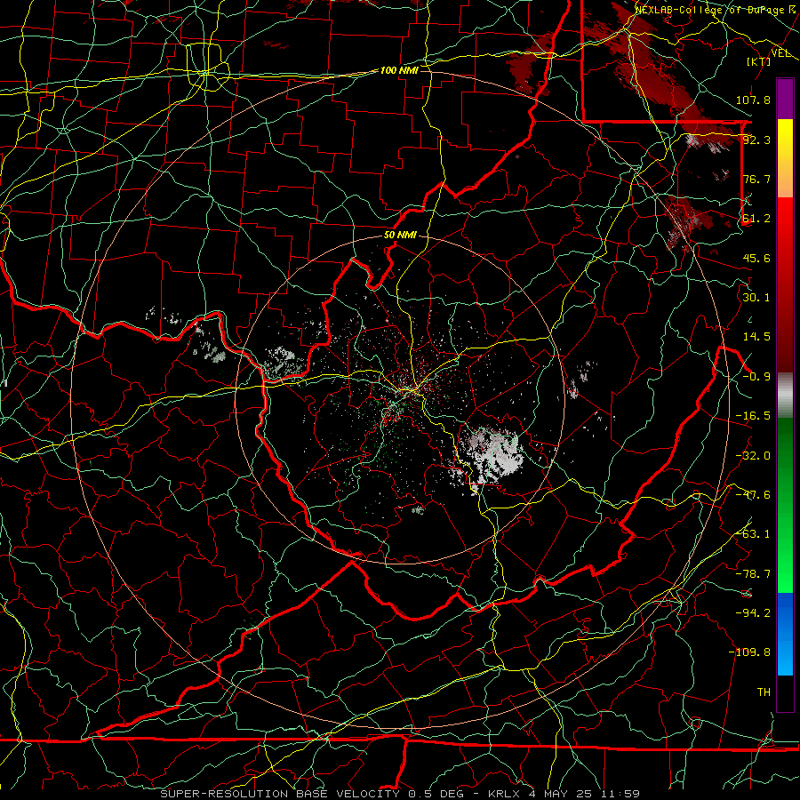Pick the gray near-zero segment of the color bar

tap(785, 395)
